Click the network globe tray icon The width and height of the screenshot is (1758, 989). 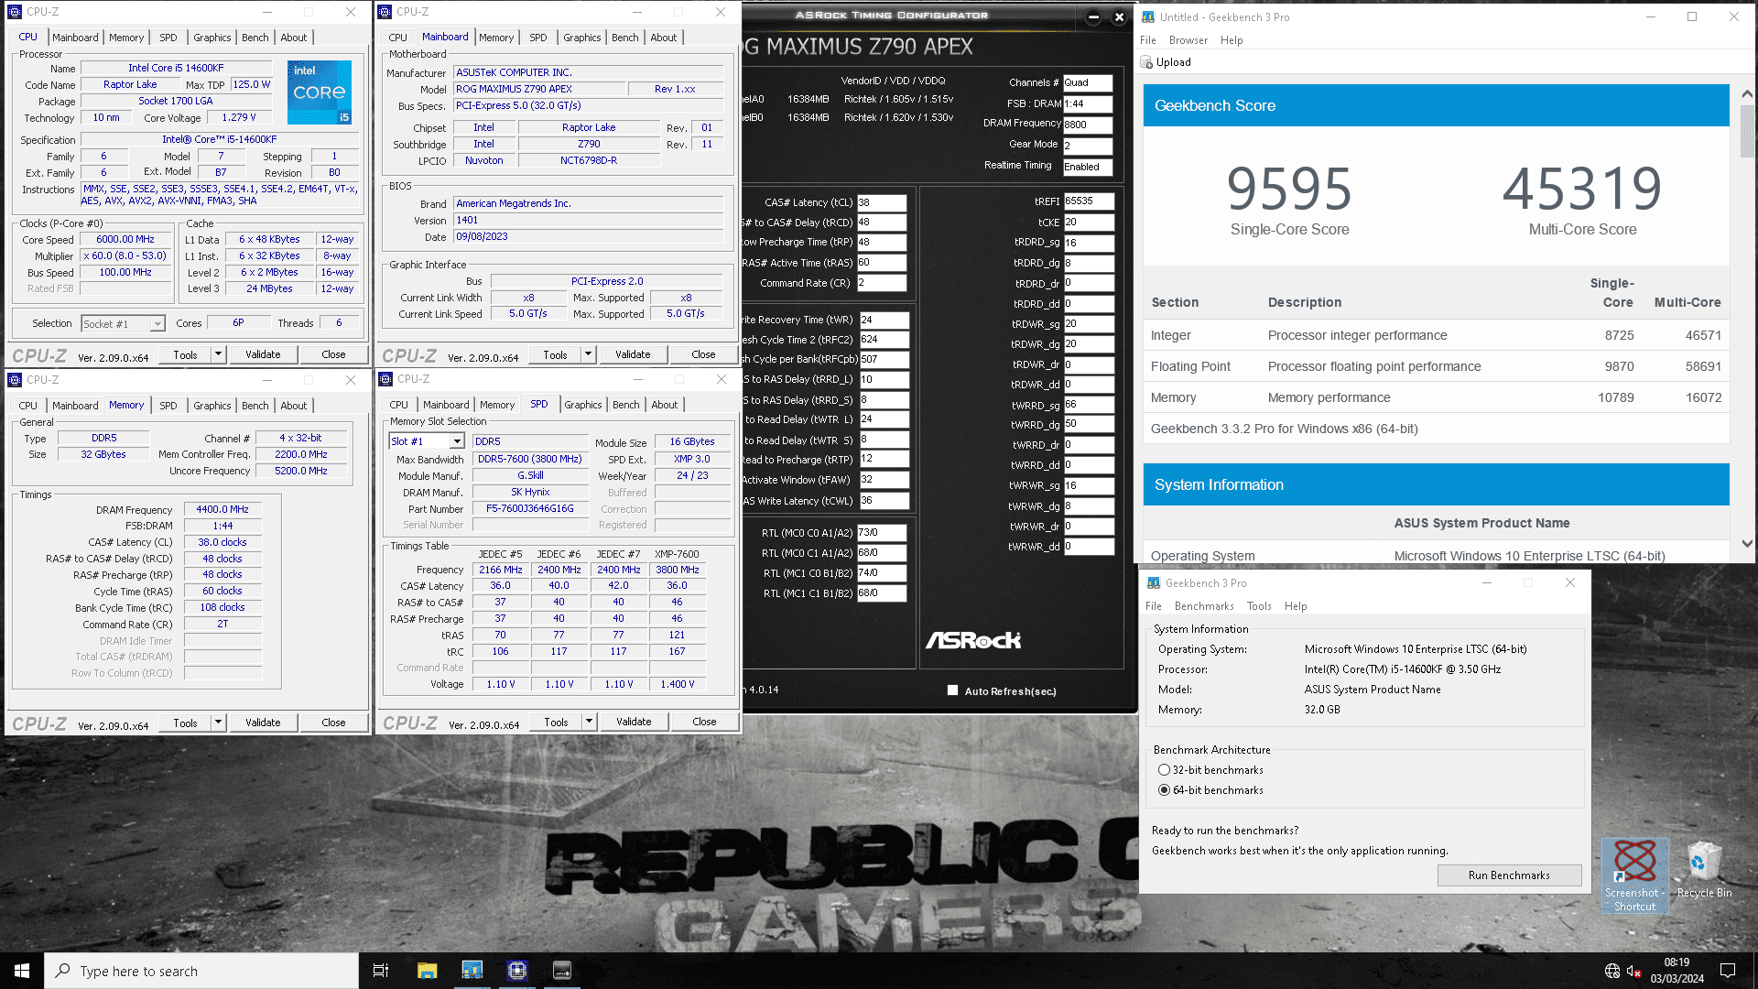[x=1612, y=971]
